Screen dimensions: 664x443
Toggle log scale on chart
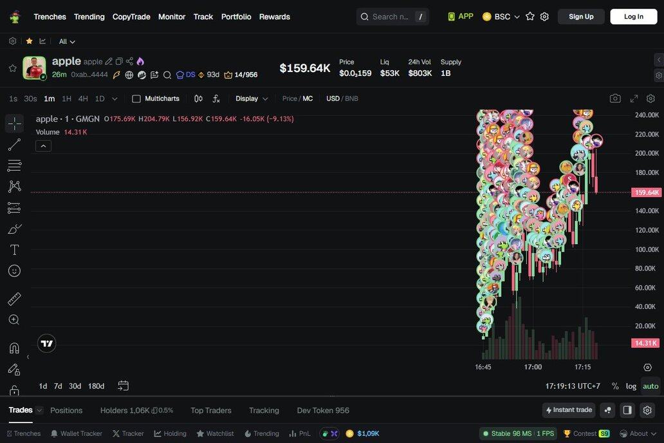click(x=631, y=386)
